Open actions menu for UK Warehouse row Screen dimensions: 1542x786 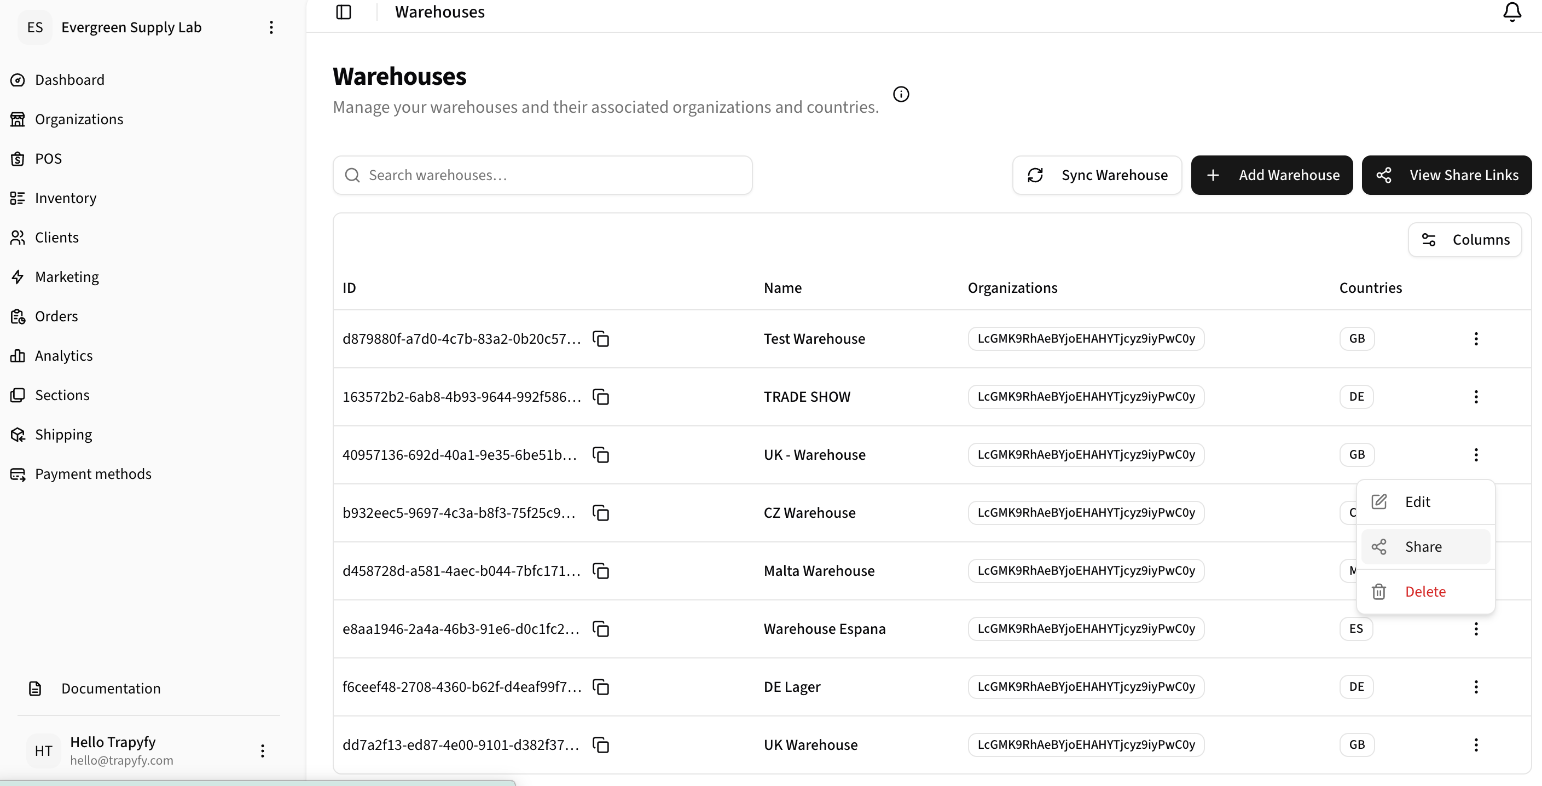pyautogui.click(x=1476, y=745)
